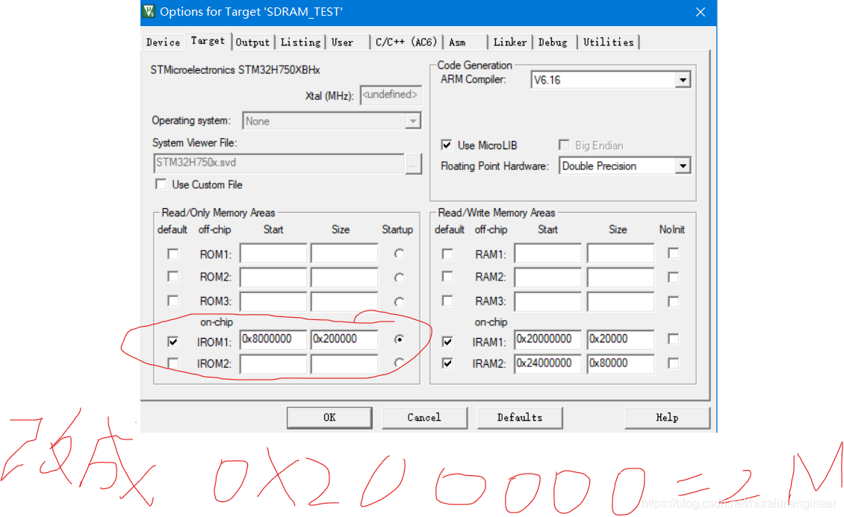Edit the IRAM1 Start address 0x20000000
The height and width of the screenshot is (517, 844).
coord(548,339)
